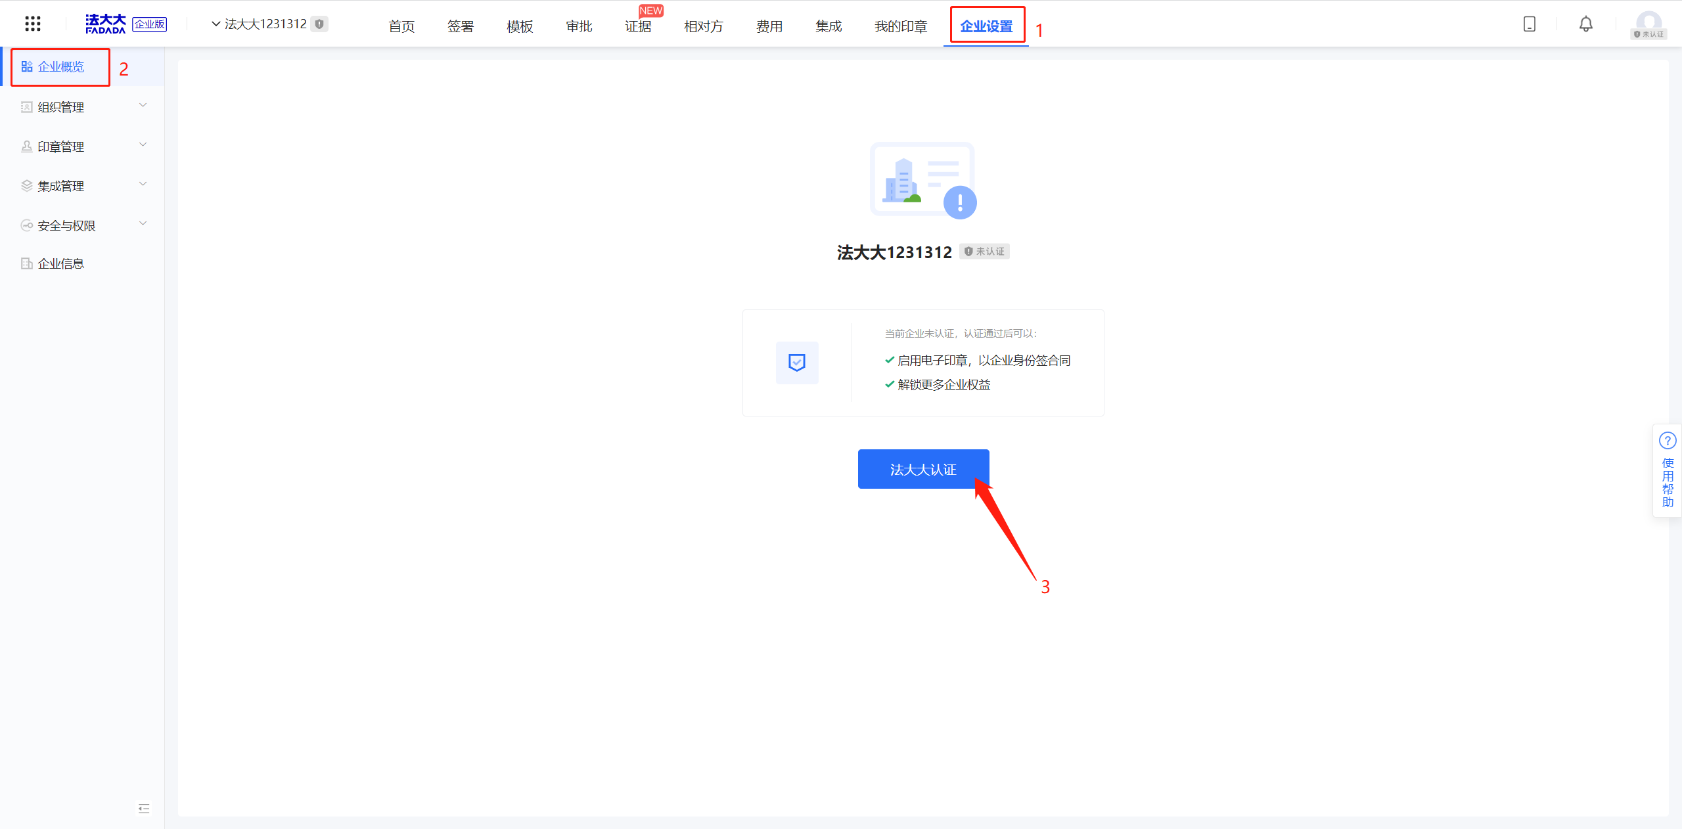Click text 解锁更多企业权益

[x=943, y=385]
